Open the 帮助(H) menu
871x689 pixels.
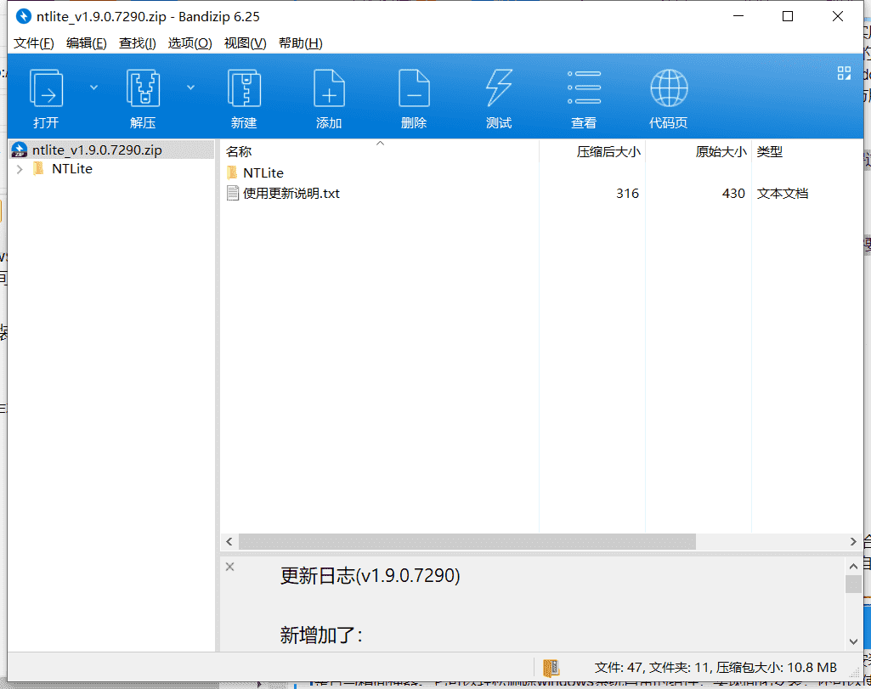[x=301, y=43]
